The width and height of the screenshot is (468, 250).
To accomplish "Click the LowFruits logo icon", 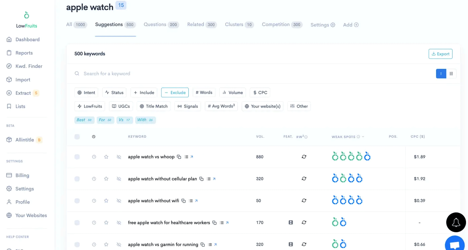I will pyautogui.click(x=27, y=15).
